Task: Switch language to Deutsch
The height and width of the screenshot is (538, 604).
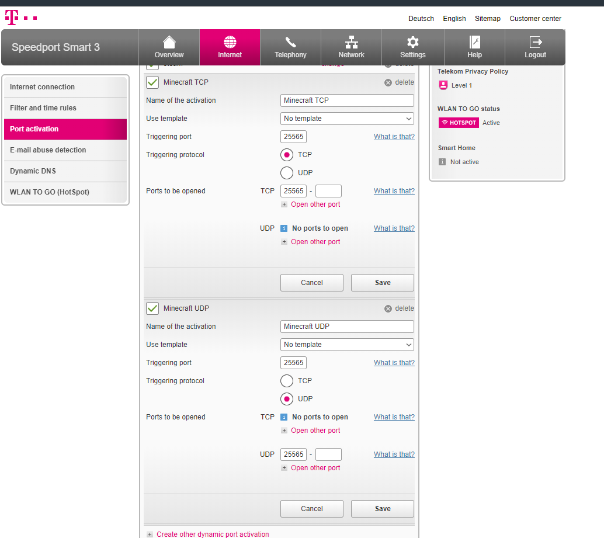Action: point(421,19)
